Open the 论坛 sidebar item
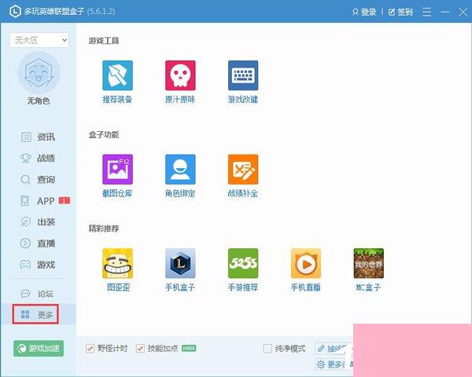The width and height of the screenshot is (472, 377). [x=37, y=294]
